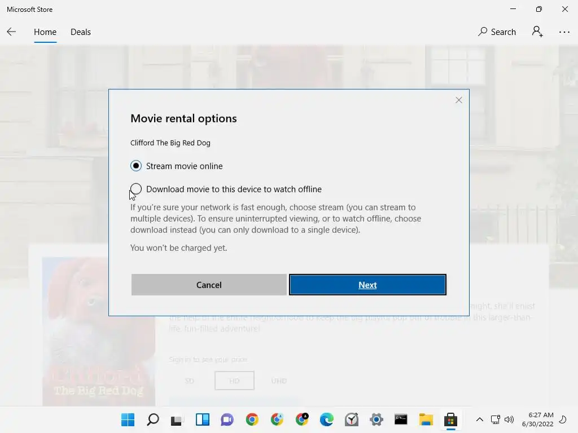Screen dimensions: 578x433
Task: Click "Sign in to see your price" text
Action: pos(208,359)
